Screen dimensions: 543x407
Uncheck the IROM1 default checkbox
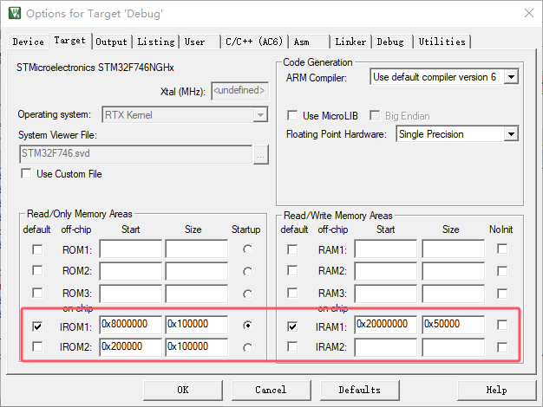(36, 326)
